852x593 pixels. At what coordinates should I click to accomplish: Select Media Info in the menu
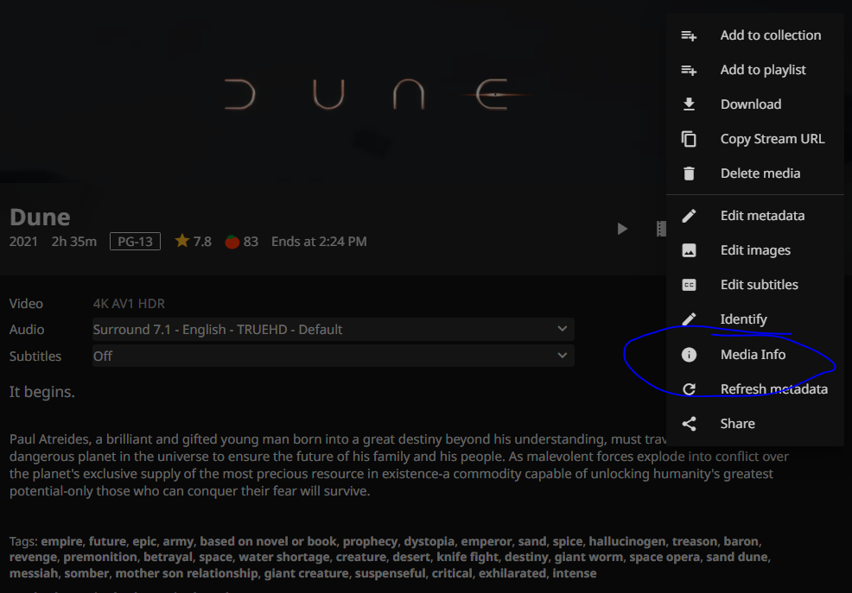pyautogui.click(x=753, y=355)
